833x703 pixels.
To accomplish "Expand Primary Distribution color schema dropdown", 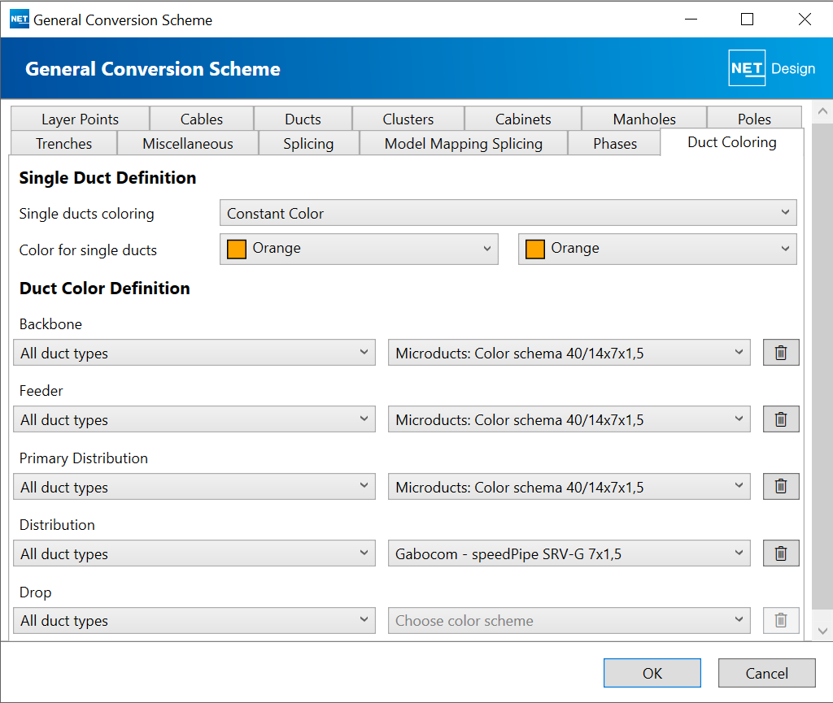I will [569, 487].
